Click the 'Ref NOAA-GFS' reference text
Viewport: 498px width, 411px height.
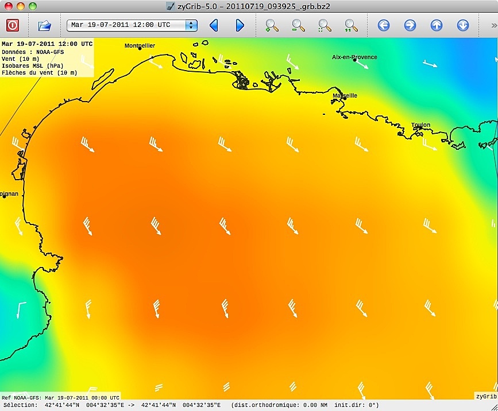point(60,397)
